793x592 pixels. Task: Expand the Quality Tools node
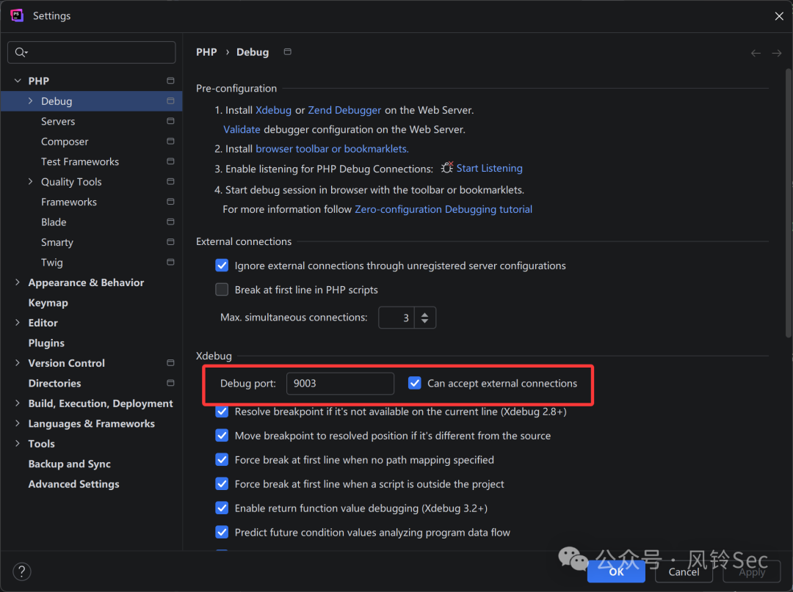coord(30,182)
